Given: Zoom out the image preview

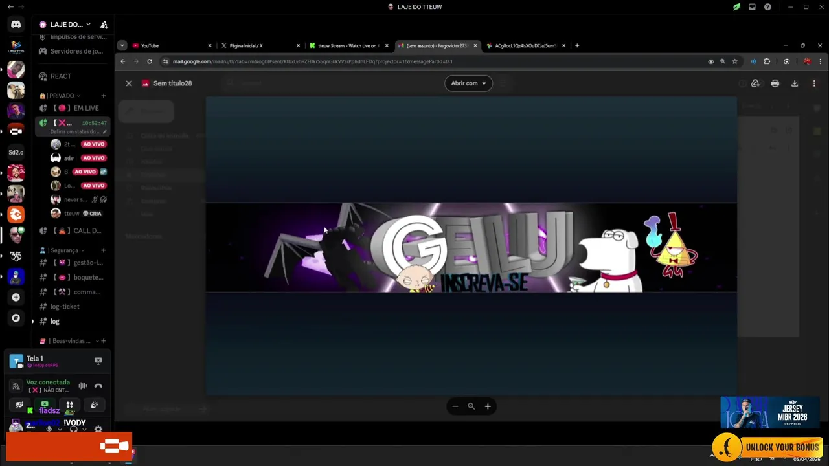Looking at the screenshot, I should pos(455,406).
